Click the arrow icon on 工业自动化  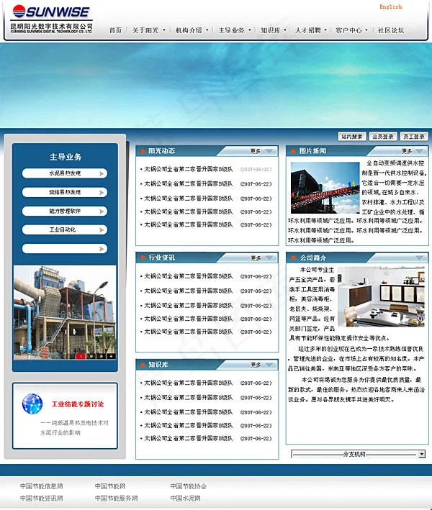tap(103, 230)
